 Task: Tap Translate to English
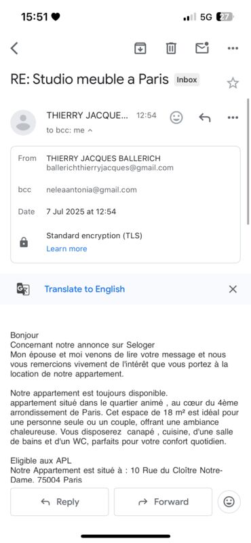coord(85,289)
